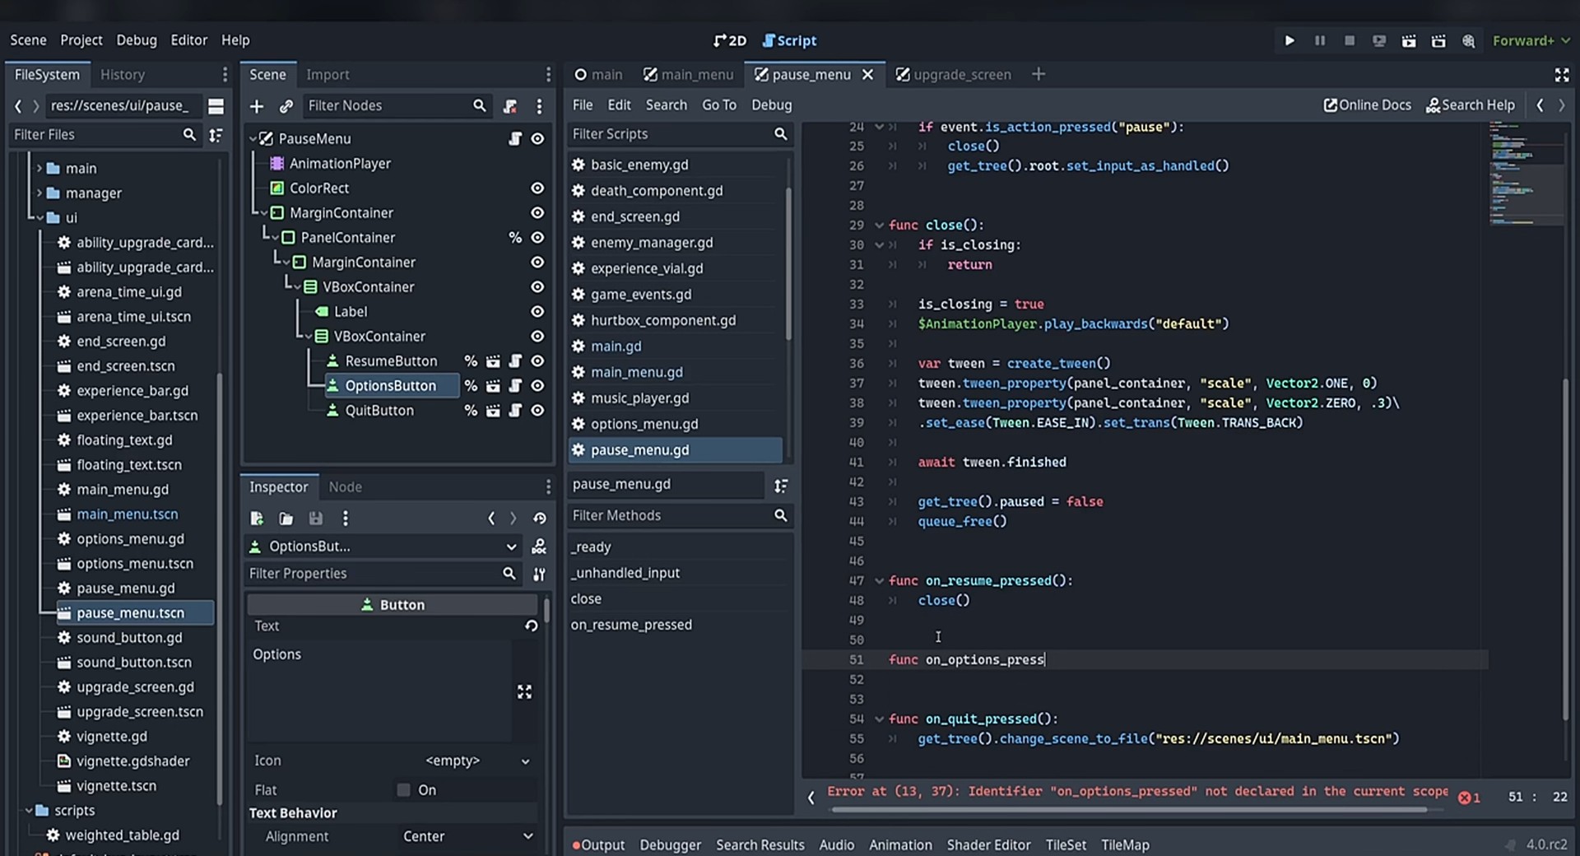This screenshot has height=856, width=1580.
Task: Click the signal icon on QuitButton node
Action: click(x=493, y=411)
